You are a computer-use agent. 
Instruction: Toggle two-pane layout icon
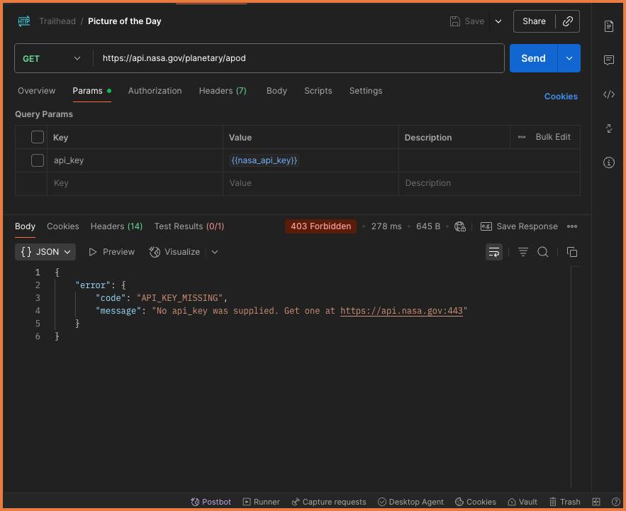[596, 502]
